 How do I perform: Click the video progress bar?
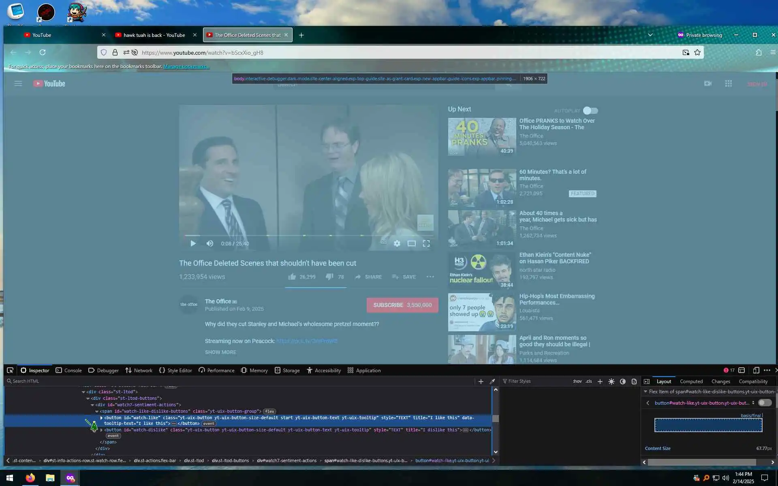click(308, 235)
